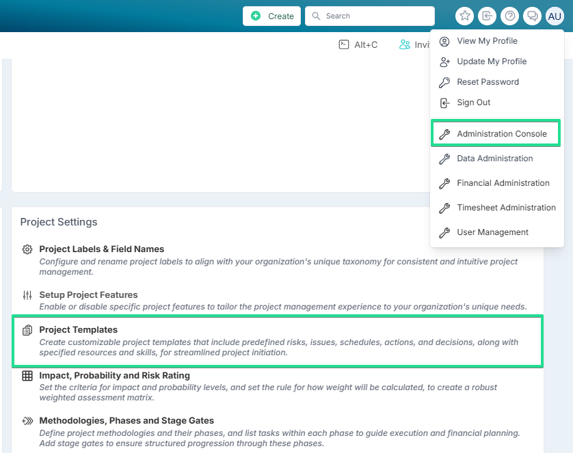Click the wrench icon beside Administration Console
Image resolution: width=573 pixels, height=453 pixels.
tap(444, 135)
